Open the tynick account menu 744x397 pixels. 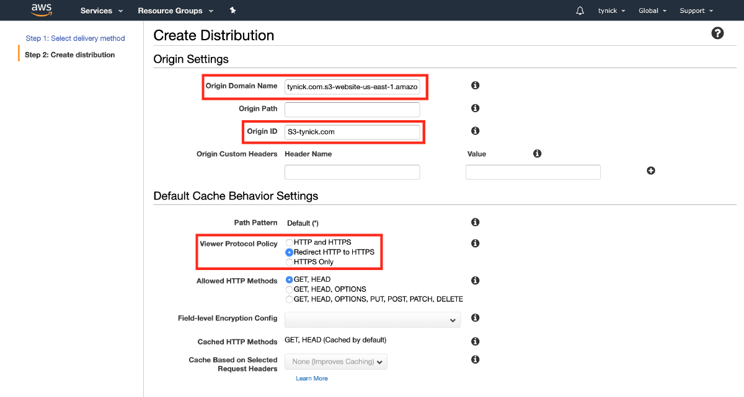coord(611,11)
